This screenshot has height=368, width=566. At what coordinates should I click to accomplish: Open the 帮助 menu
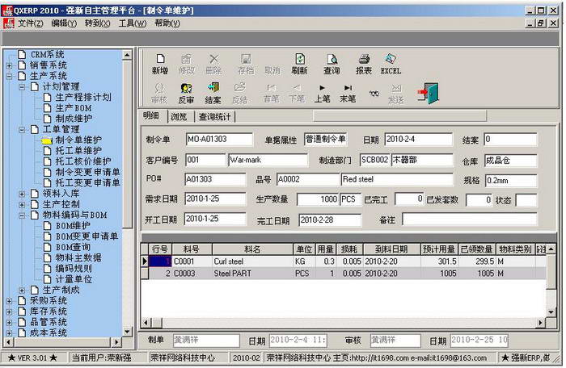coord(167,23)
